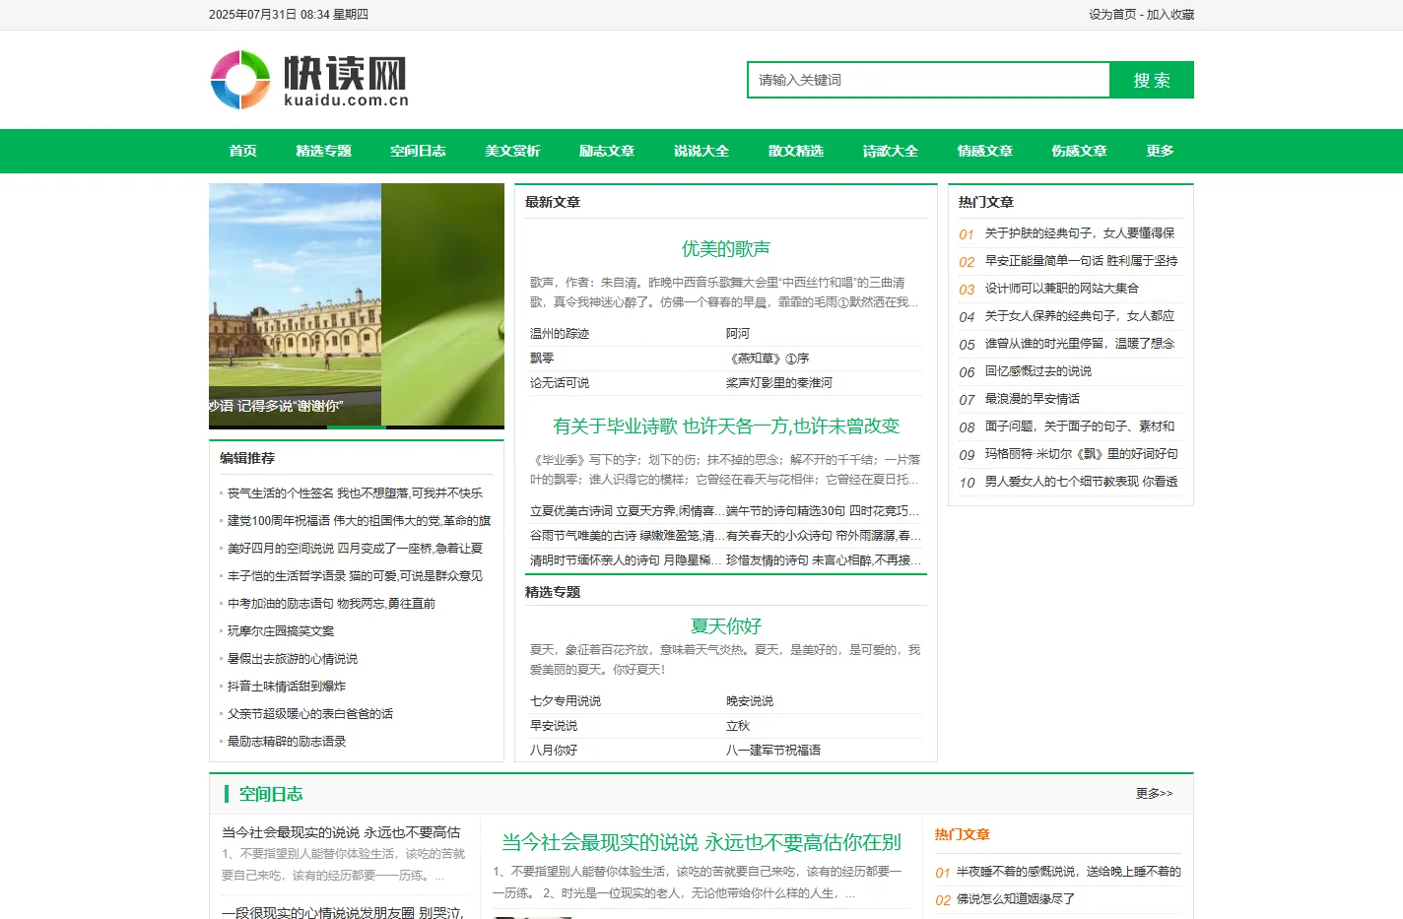Open 桨声灯影里的秦淮河 article link
1403x919 pixels.
[779, 383]
